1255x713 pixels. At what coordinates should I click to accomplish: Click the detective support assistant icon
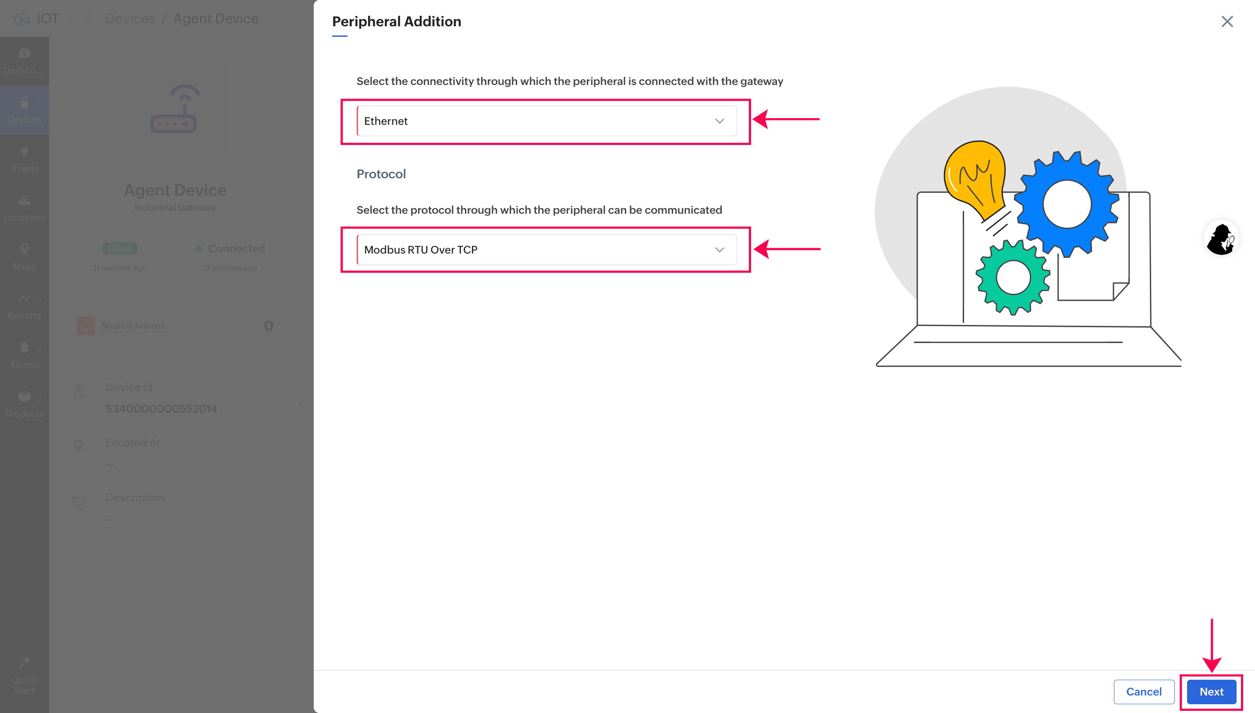[1221, 239]
